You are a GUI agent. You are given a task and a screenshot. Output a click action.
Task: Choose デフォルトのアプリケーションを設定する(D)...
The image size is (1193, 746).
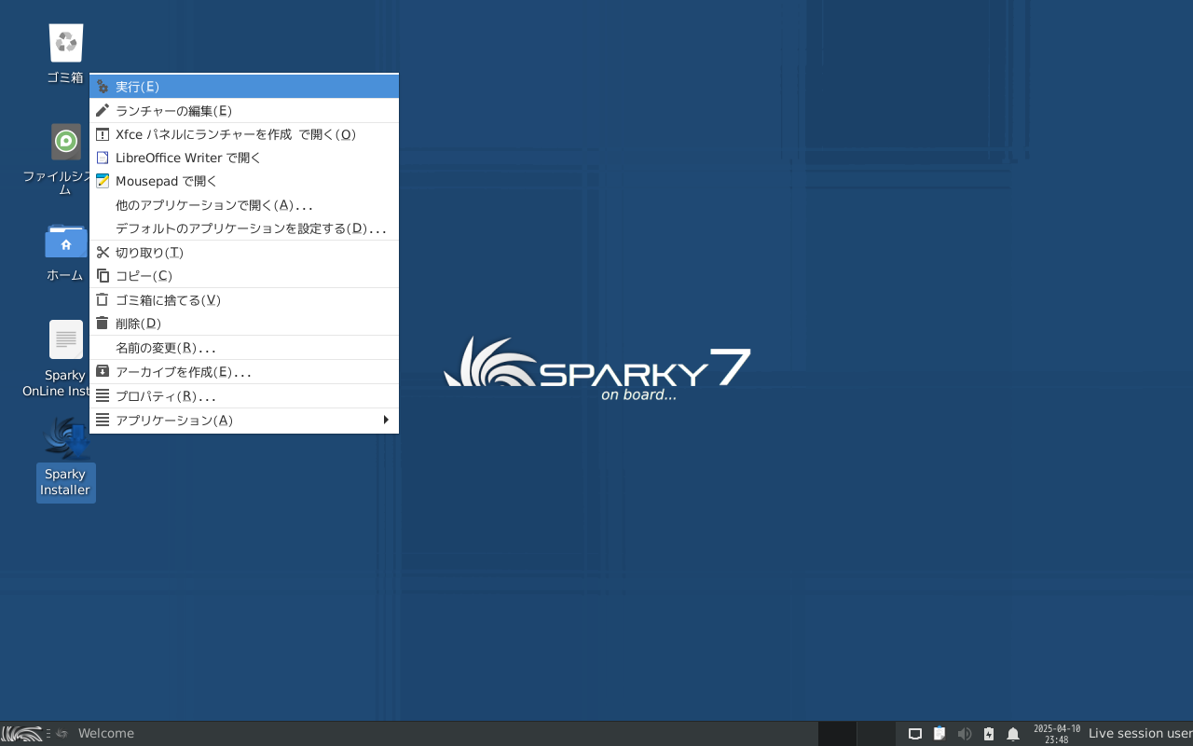tap(244, 228)
